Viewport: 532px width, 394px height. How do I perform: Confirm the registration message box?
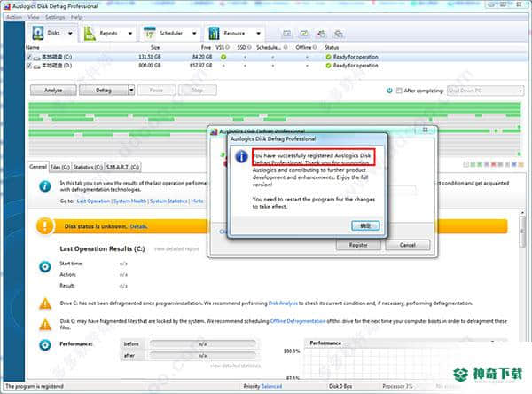tap(365, 225)
